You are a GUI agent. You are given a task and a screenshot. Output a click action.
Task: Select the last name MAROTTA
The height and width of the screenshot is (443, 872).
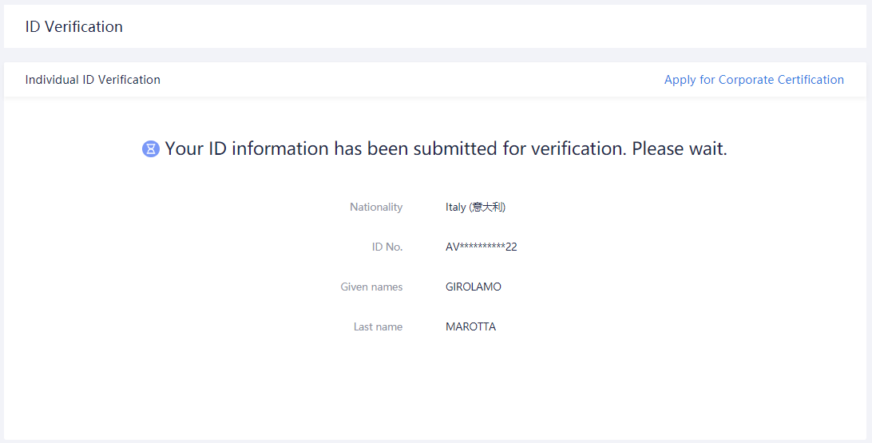pyautogui.click(x=470, y=326)
